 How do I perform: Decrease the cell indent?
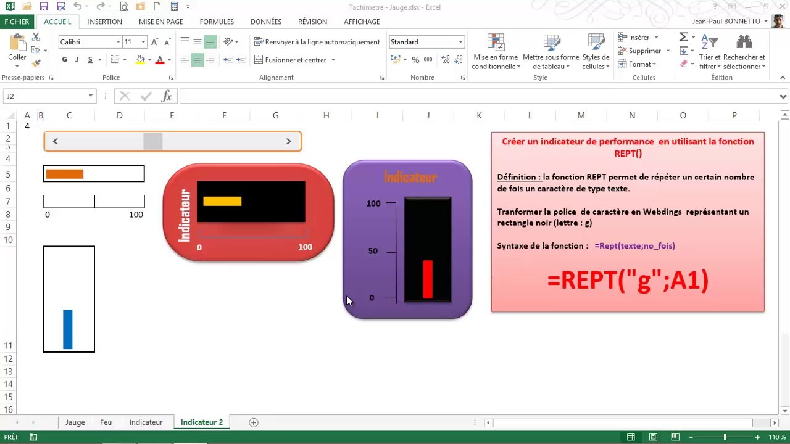228,60
